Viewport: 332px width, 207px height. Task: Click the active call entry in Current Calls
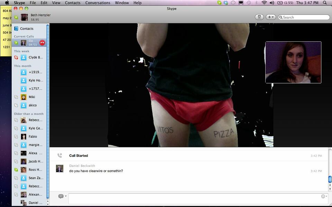pyautogui.click(x=29, y=43)
